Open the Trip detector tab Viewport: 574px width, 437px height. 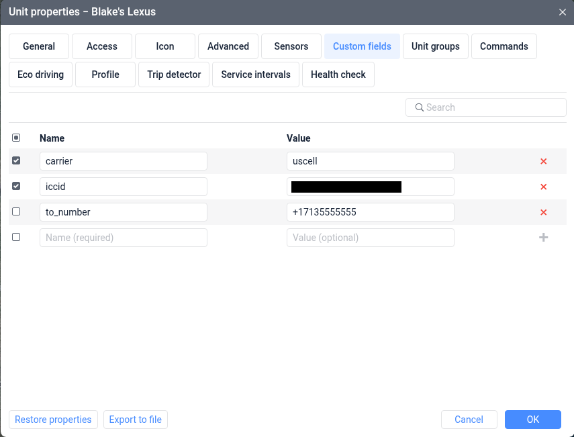(174, 75)
